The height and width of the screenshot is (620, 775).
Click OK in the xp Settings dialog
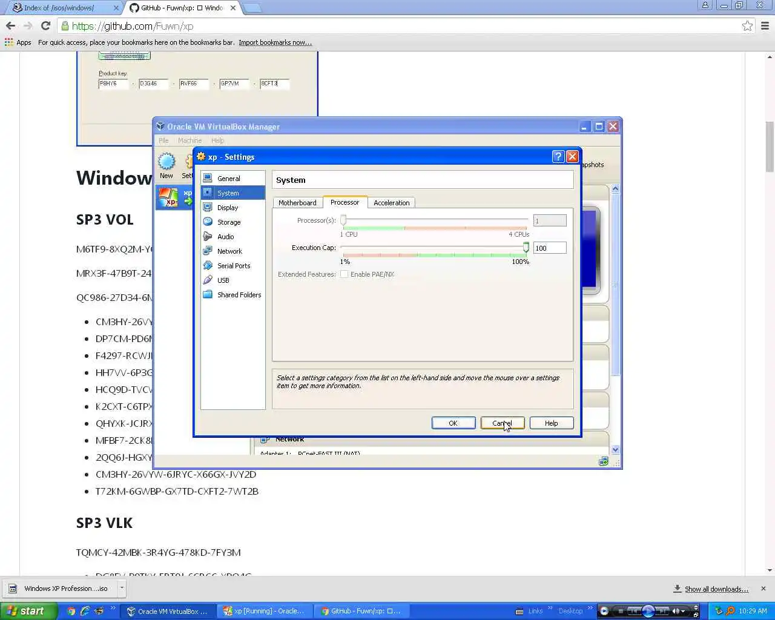tap(453, 423)
